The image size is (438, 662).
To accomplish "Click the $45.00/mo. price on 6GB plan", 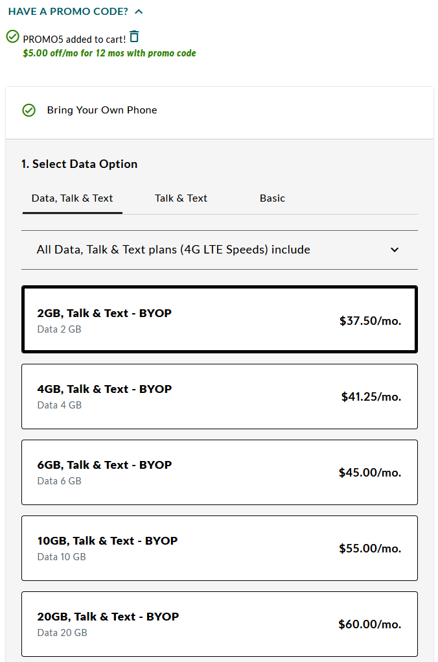I will tap(369, 473).
